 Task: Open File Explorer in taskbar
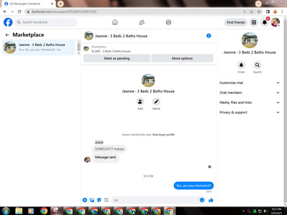[x=19, y=211]
